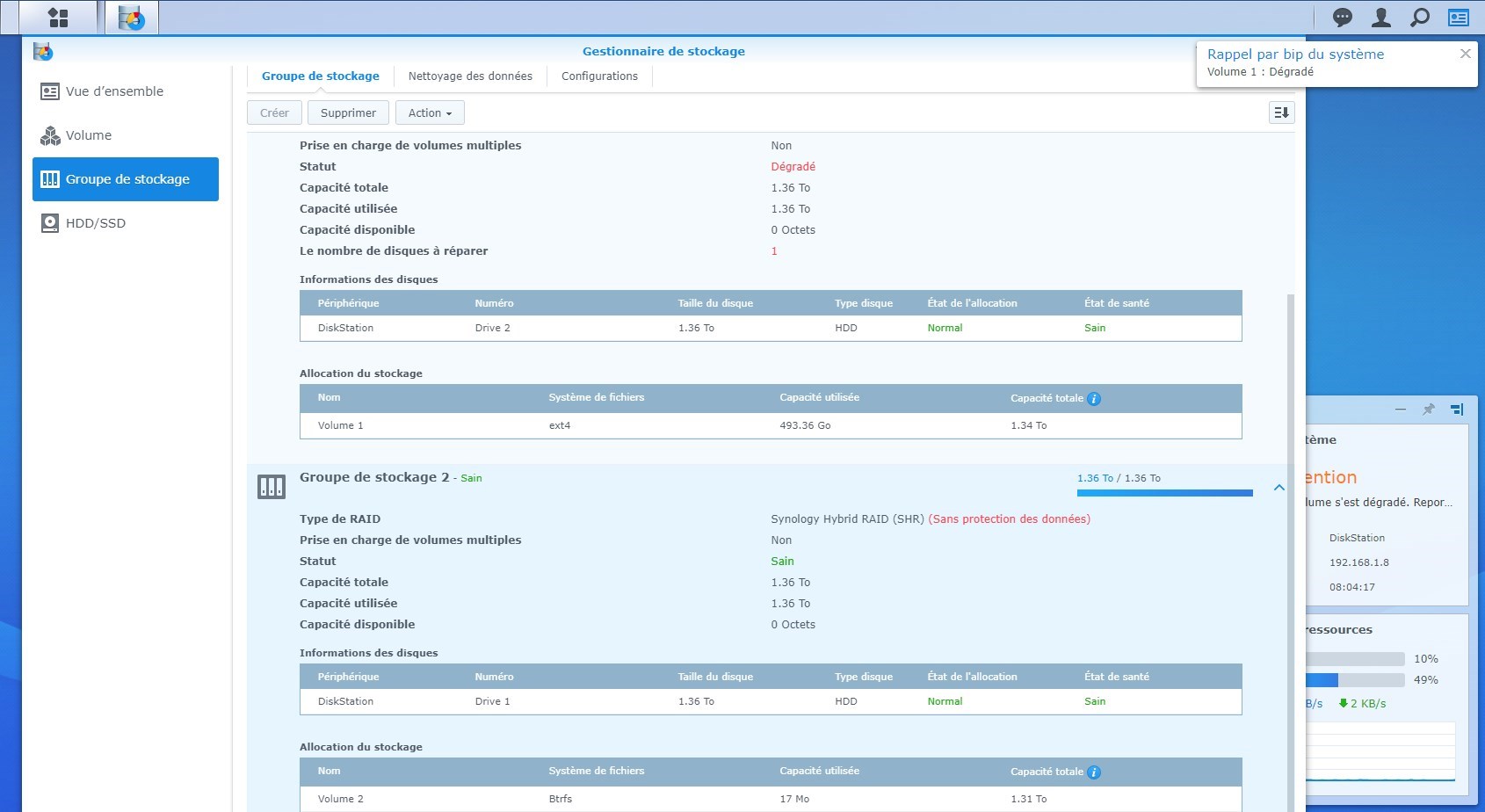1485x812 pixels.
Task: Select Groupe de stockage in sidebar
Action: (126, 179)
